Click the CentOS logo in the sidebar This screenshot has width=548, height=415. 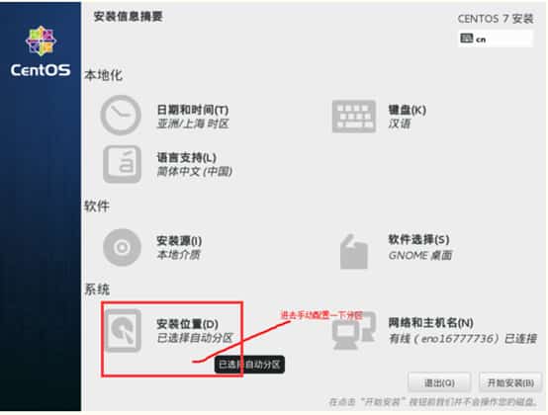[x=41, y=52]
